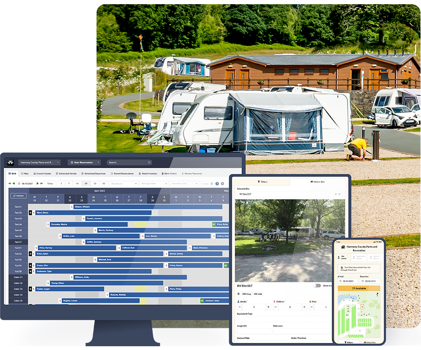Viewport: 421px width, 350px height.
Task: Decrease the Adults count with minus
Action: coord(240,307)
